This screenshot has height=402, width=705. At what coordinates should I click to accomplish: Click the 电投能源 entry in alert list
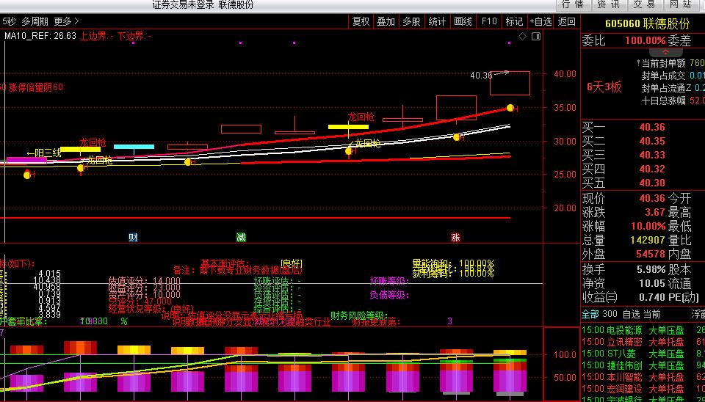[624, 330]
